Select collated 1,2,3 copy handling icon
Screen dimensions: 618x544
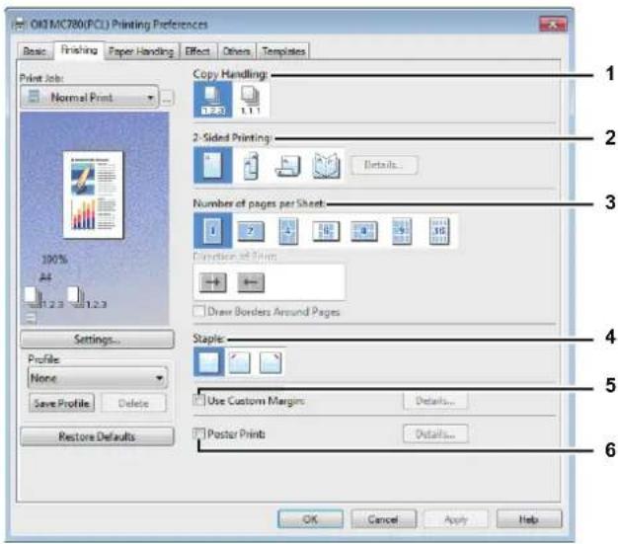click(213, 100)
